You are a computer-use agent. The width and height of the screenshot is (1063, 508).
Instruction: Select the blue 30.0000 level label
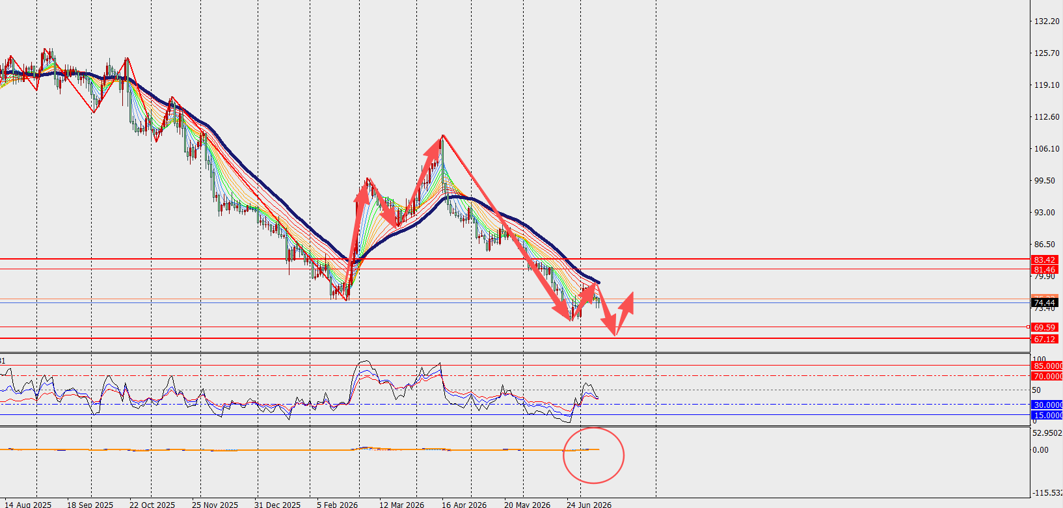tap(1047, 405)
